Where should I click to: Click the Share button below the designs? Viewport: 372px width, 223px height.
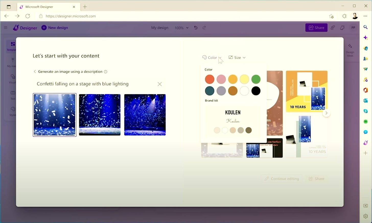point(316,179)
